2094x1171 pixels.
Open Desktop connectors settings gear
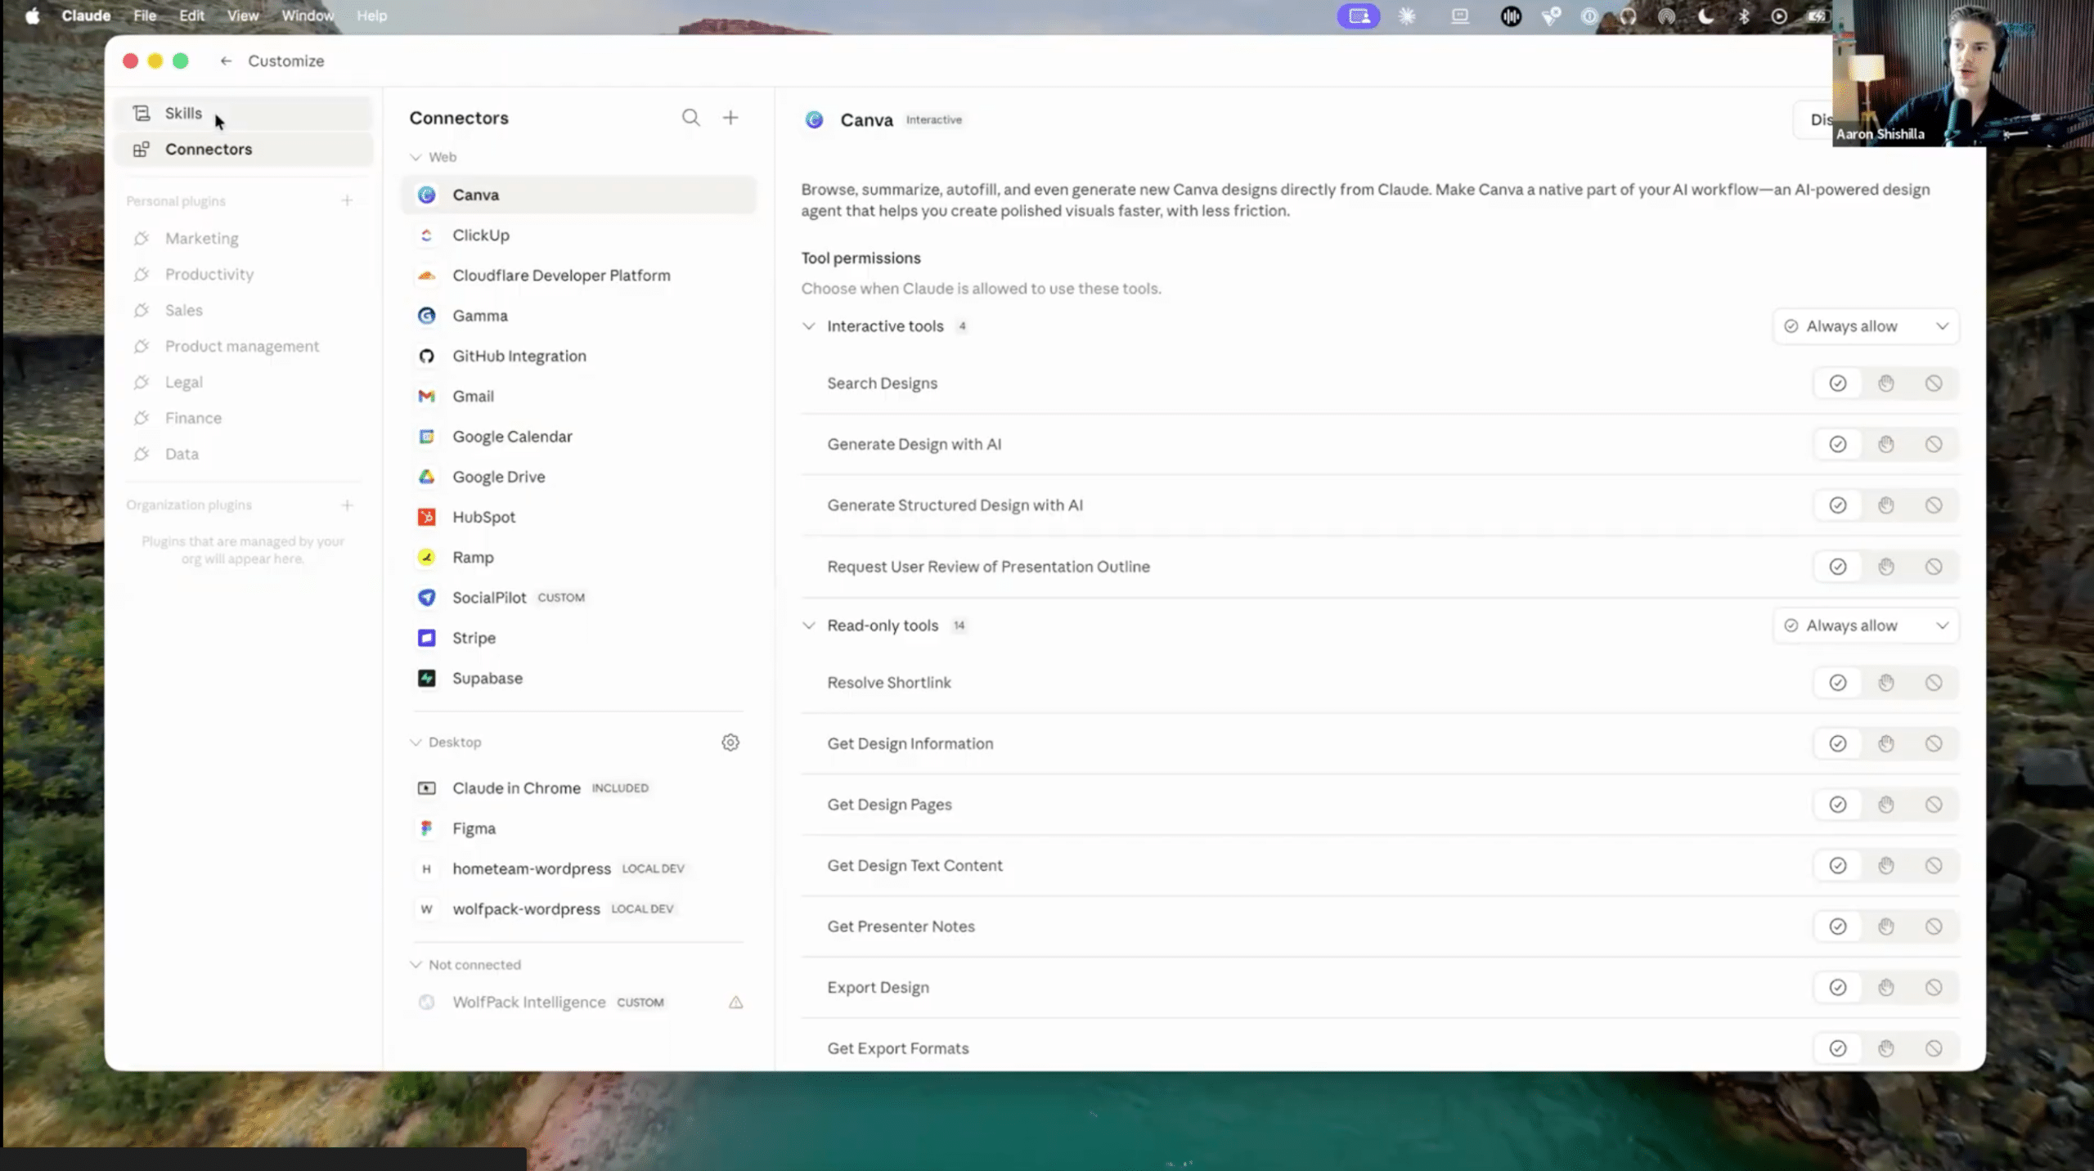click(x=730, y=743)
